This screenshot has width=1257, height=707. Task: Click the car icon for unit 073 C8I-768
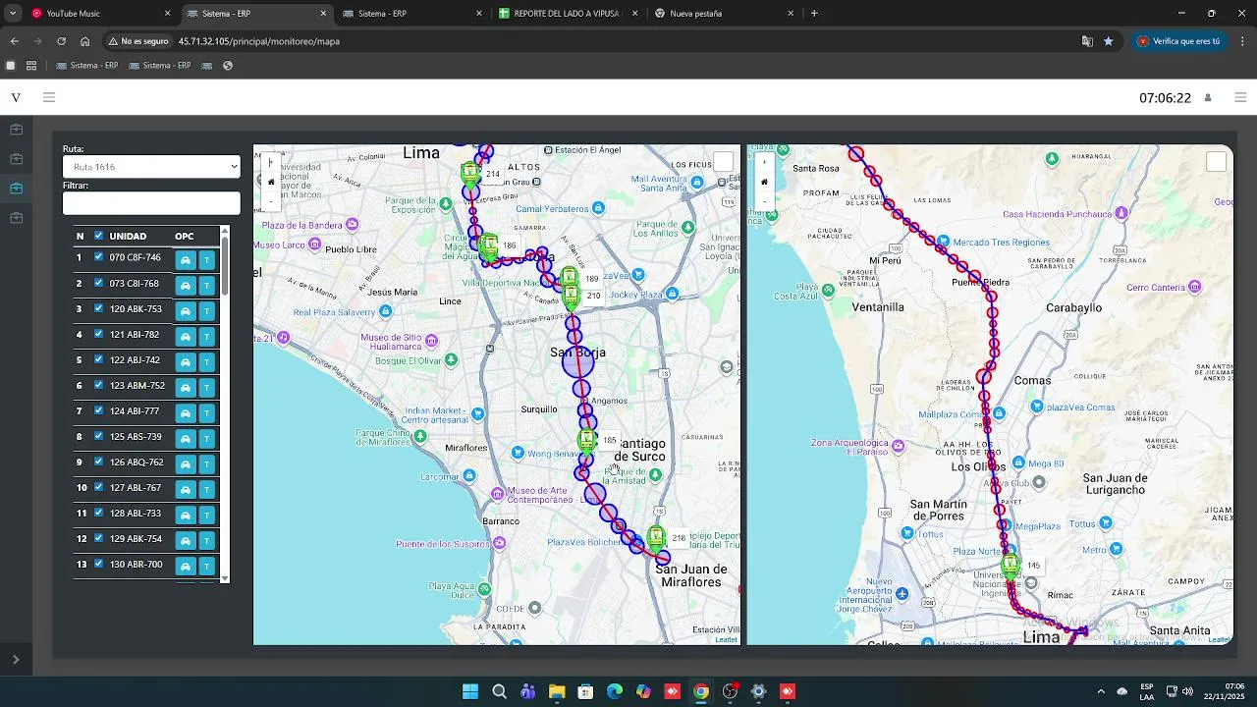pos(186,286)
